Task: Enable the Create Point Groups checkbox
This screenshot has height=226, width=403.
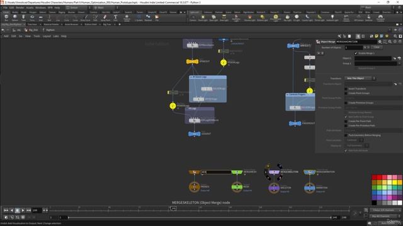Action: pos(346,94)
